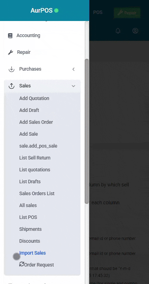
Task: Click the green Repair button in header
Action: [127, 13]
